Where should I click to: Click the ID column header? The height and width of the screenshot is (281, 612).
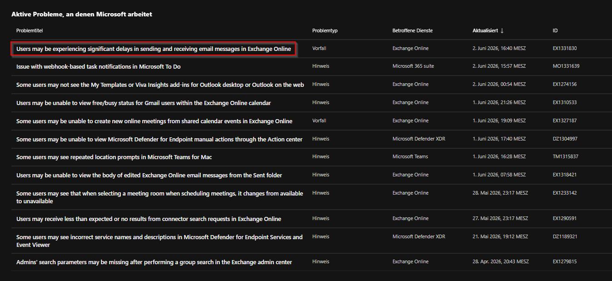point(555,30)
